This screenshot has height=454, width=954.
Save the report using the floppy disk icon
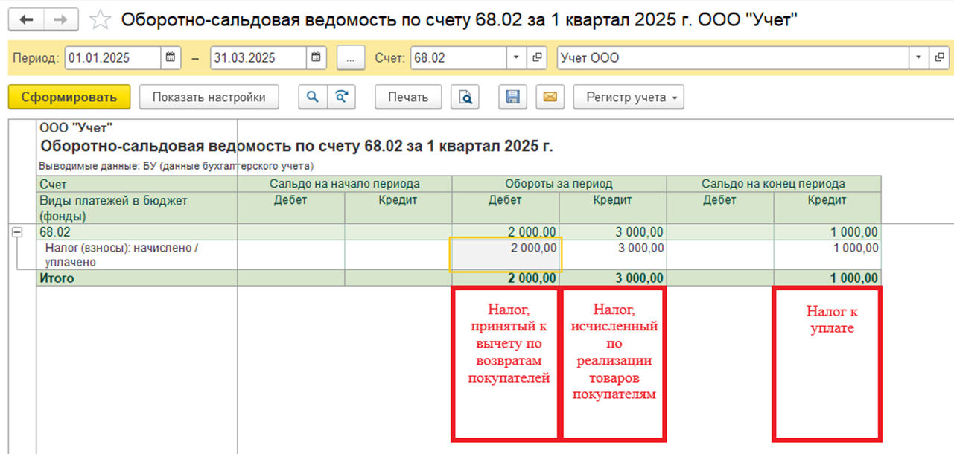point(512,97)
